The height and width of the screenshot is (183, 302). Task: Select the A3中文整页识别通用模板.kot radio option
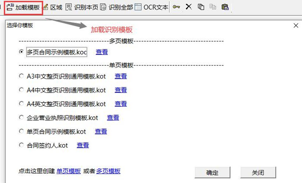pos(21,76)
